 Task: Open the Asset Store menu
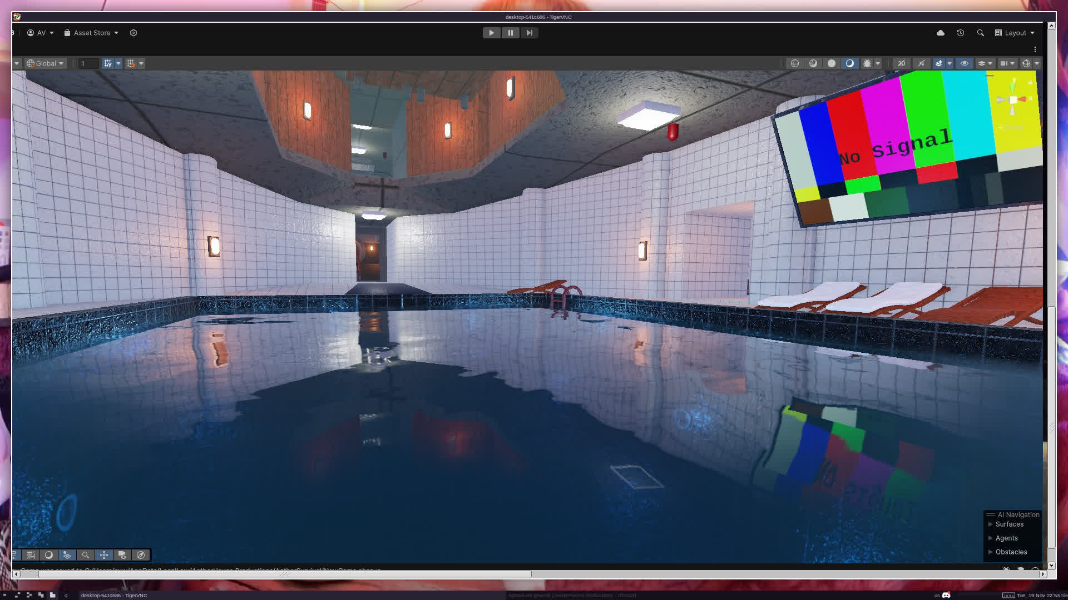91,33
